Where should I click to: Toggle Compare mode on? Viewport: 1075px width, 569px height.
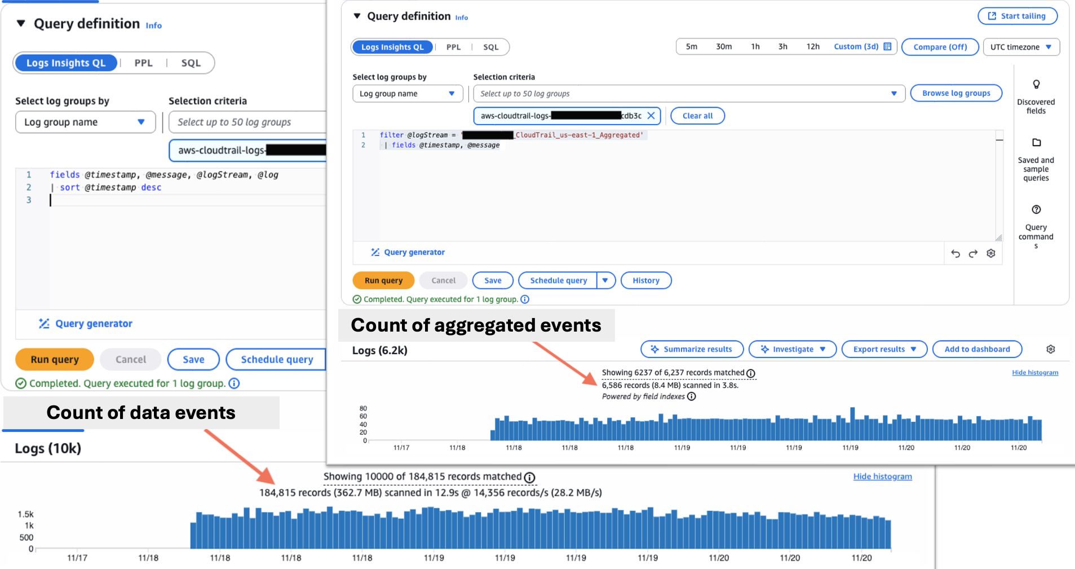tap(939, 47)
